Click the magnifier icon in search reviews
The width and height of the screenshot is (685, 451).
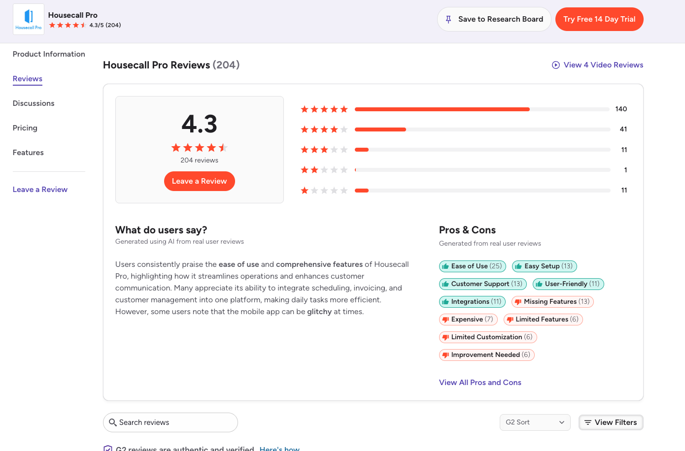coord(113,422)
